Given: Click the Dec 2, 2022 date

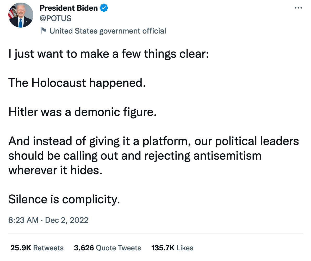Looking at the screenshot, I should (67, 220).
